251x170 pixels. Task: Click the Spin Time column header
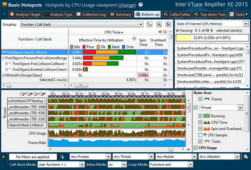[143, 42]
